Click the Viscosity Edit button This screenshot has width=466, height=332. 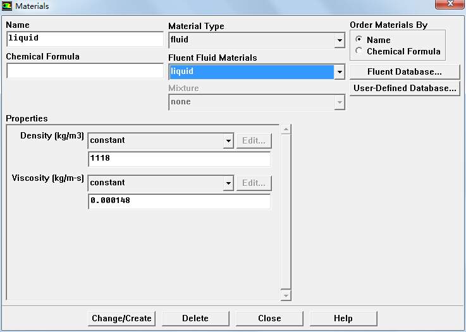pos(254,183)
